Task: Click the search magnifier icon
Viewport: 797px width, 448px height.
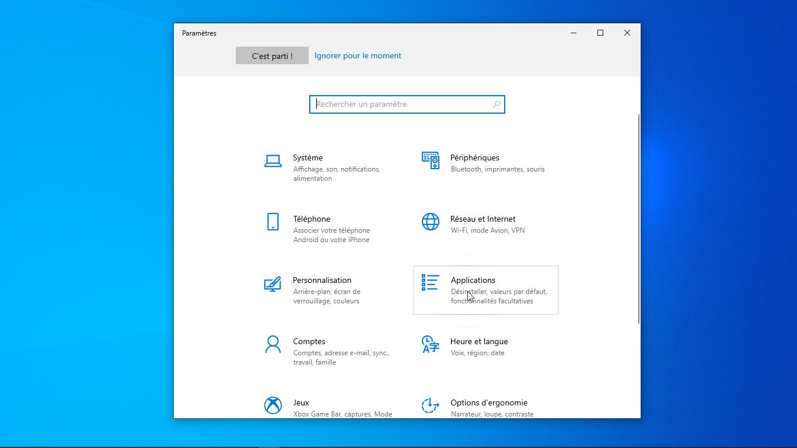Action: point(497,104)
